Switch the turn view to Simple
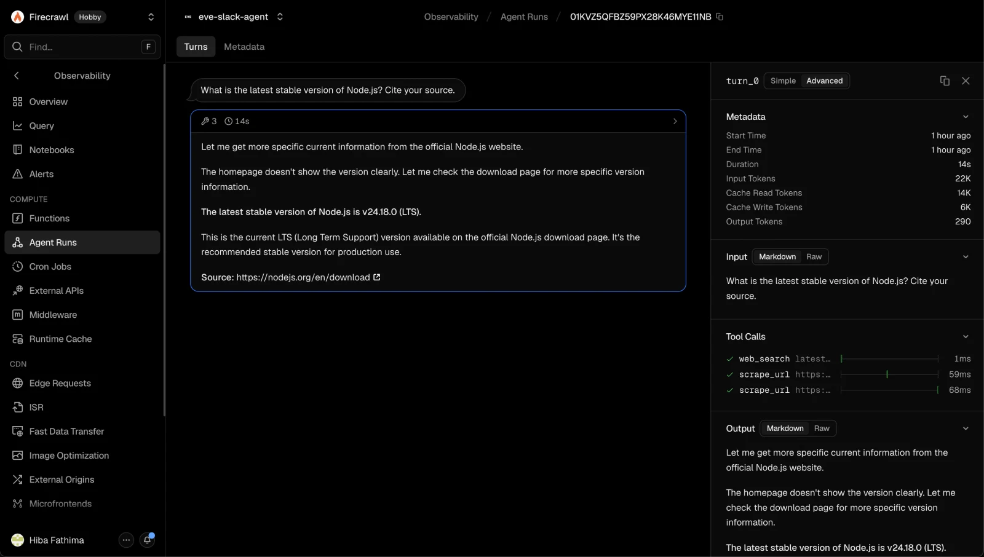The width and height of the screenshot is (984, 557). [783, 81]
